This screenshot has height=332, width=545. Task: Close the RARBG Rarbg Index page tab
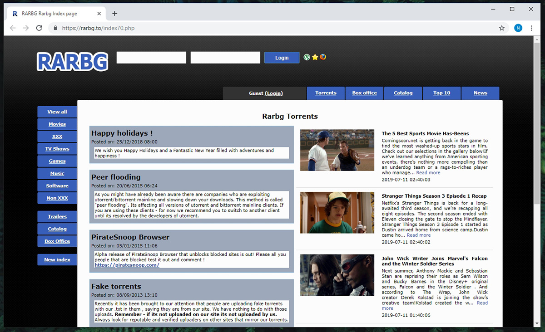click(x=98, y=14)
